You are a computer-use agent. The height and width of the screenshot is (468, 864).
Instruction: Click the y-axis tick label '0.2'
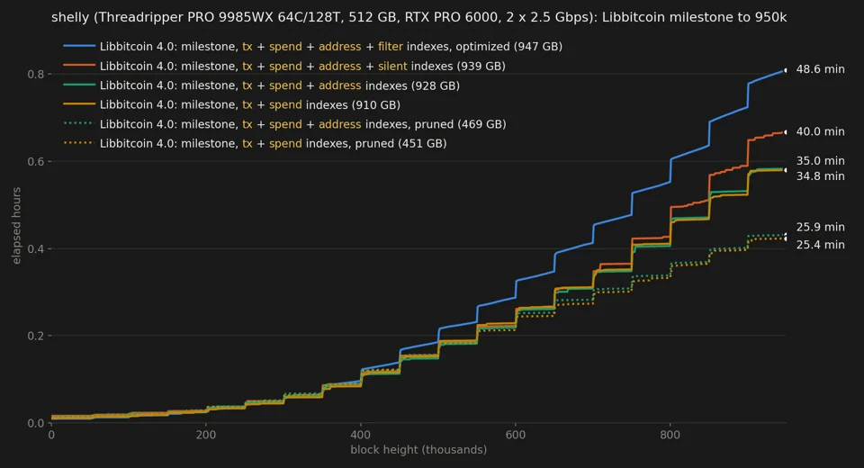coord(35,336)
